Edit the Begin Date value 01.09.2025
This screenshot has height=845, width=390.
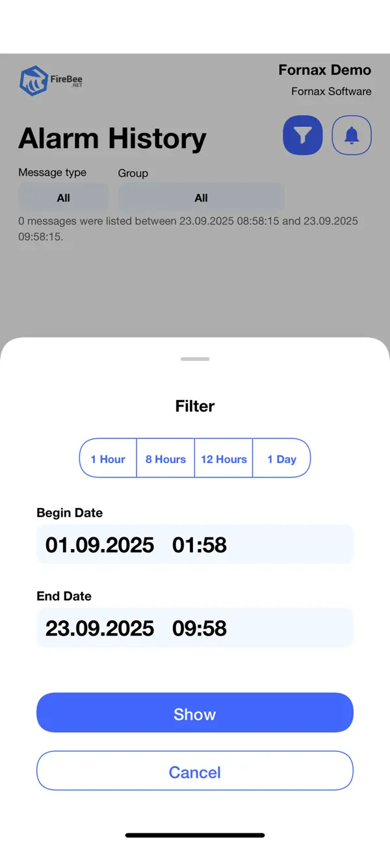(x=99, y=544)
